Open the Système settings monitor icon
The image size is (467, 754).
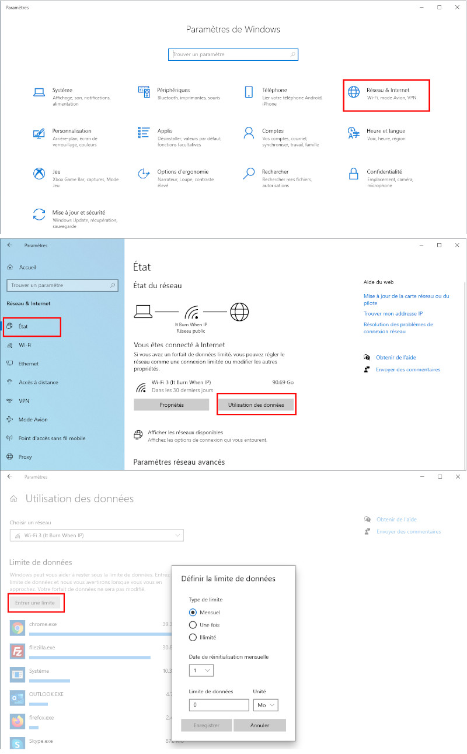tap(39, 92)
